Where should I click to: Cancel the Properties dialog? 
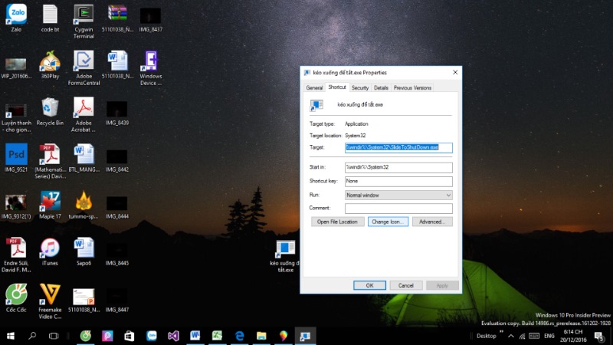coord(406,285)
